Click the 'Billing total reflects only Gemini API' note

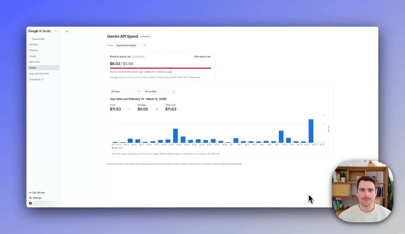click(x=163, y=164)
